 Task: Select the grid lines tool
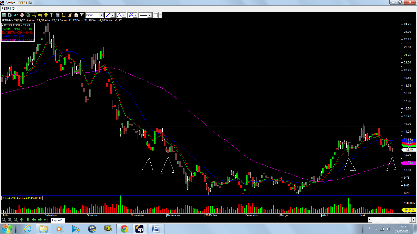[46, 15]
